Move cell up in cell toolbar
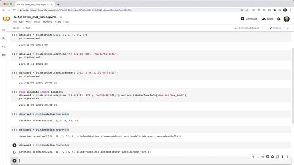294x165 pixels. pos(253,157)
